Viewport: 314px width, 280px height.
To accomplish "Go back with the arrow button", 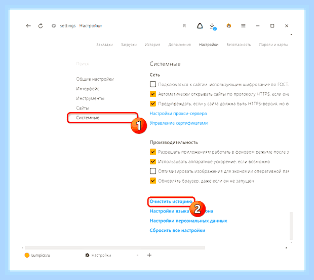I will [28, 26].
